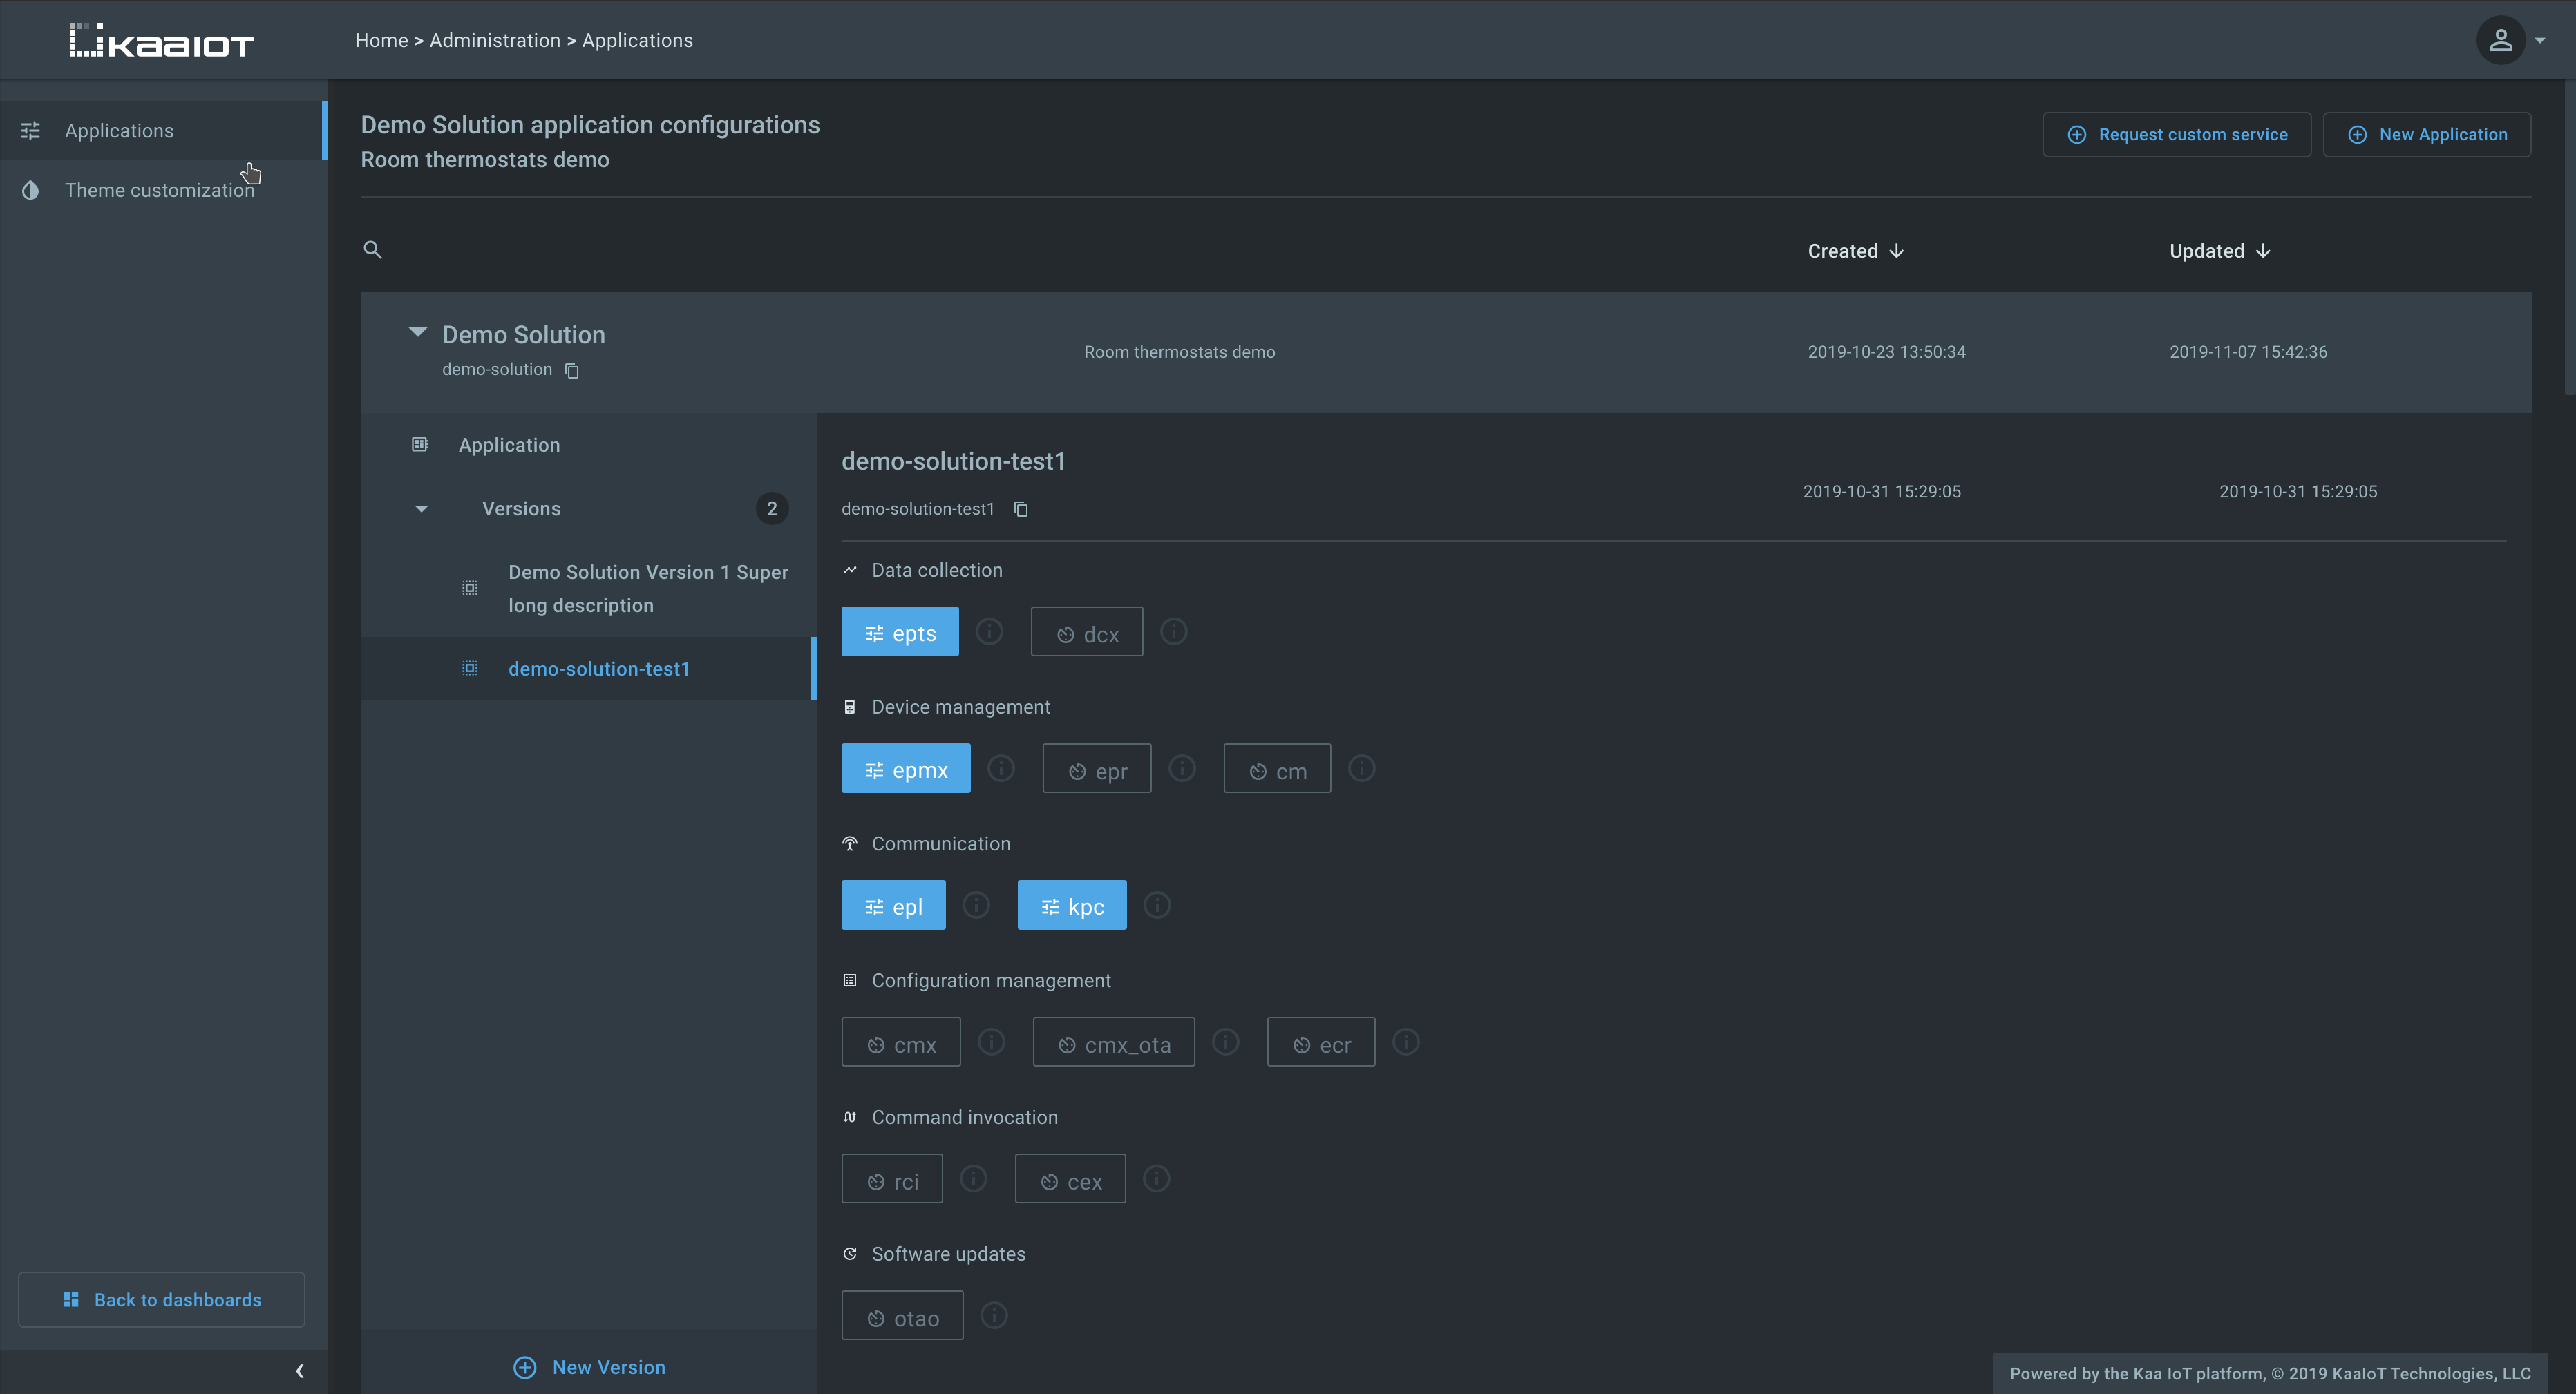The image size is (2576, 1394).
Task: Click the Demo Solution application title
Action: pos(523,335)
